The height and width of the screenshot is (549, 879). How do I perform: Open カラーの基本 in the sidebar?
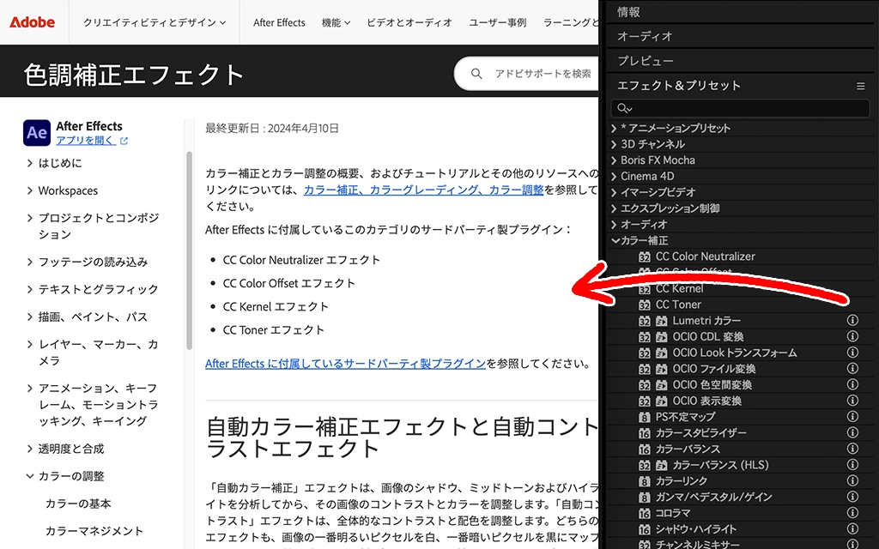pos(78,504)
